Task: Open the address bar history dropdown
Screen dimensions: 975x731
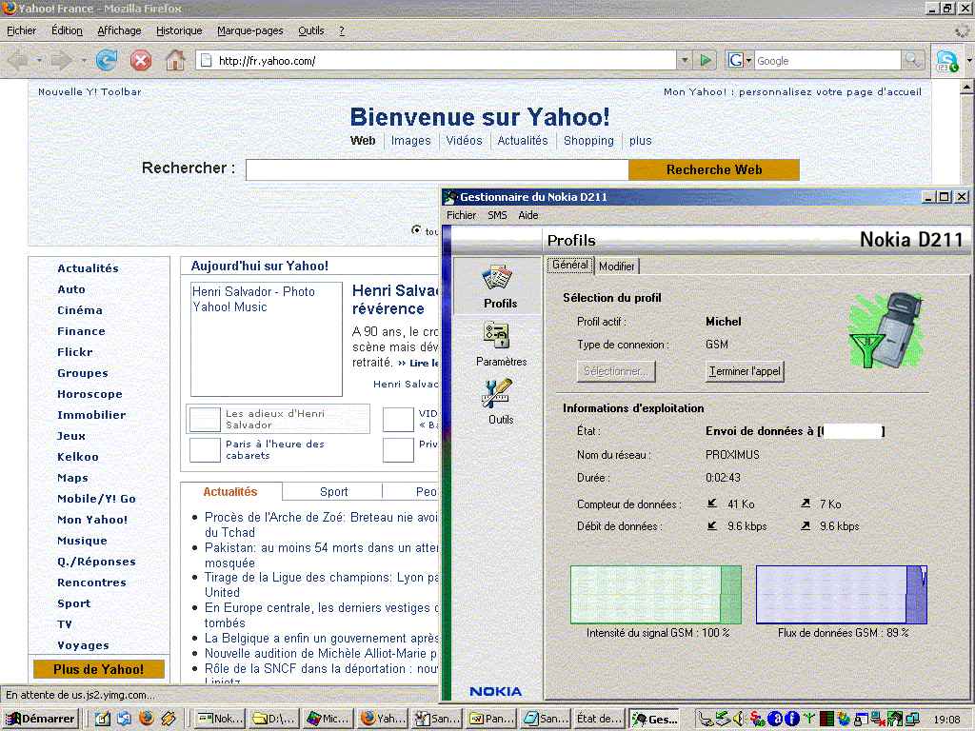Action: click(685, 60)
